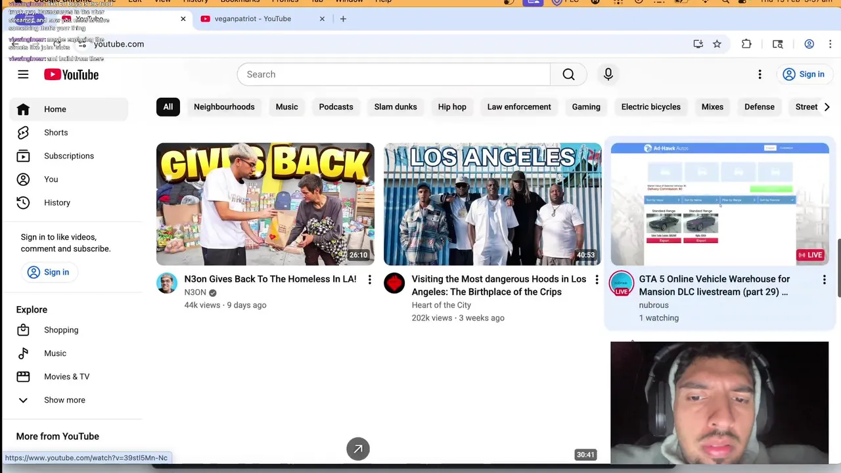Open N3ON channel name link

tap(195, 292)
